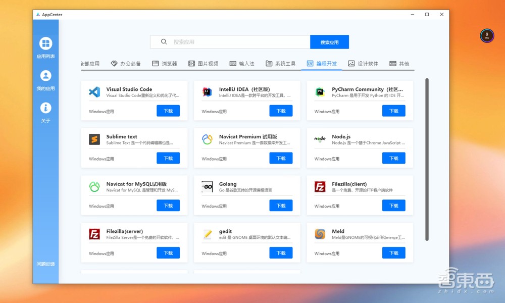Click the IntelliJ IDEA app icon
The width and height of the screenshot is (505, 303).
click(x=207, y=92)
